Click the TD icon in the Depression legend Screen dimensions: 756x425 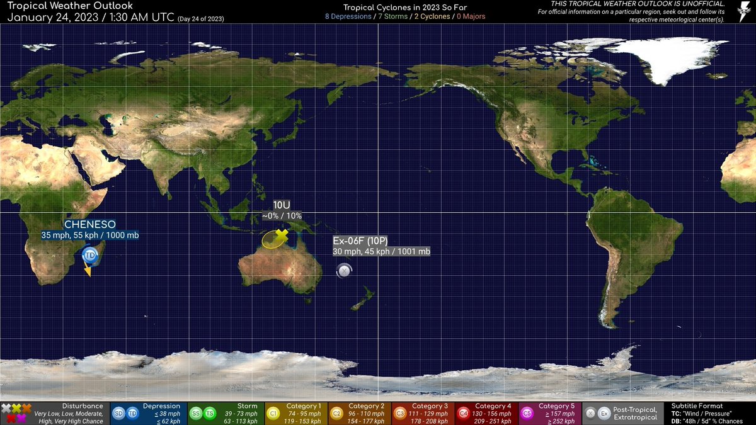(132, 413)
